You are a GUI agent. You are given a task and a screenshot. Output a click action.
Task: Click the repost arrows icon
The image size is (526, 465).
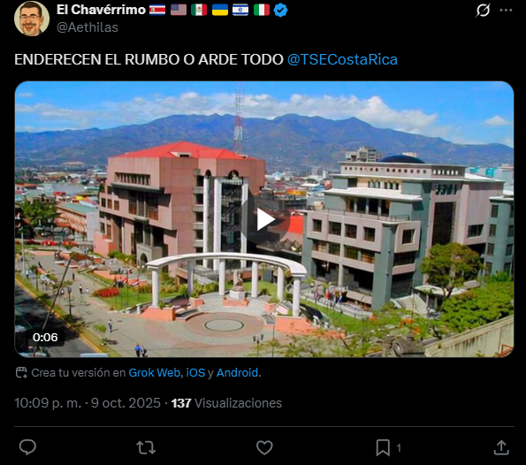point(146,447)
